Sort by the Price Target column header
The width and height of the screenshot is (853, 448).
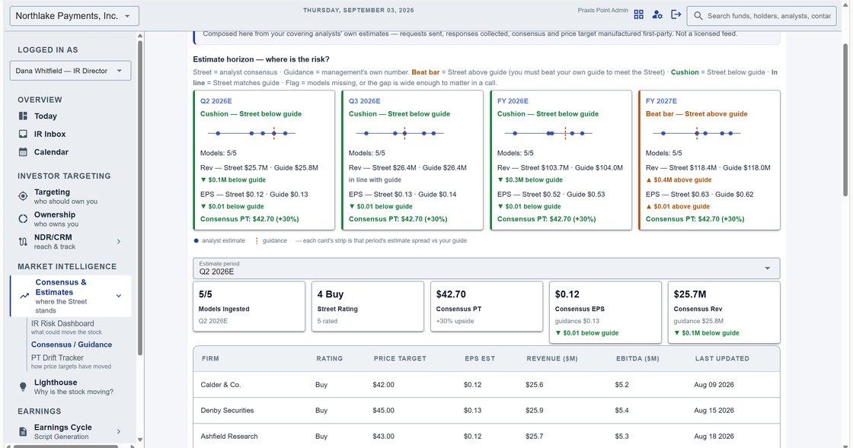pyautogui.click(x=400, y=358)
